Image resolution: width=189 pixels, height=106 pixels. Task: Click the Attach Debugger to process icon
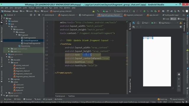click(155, 11)
